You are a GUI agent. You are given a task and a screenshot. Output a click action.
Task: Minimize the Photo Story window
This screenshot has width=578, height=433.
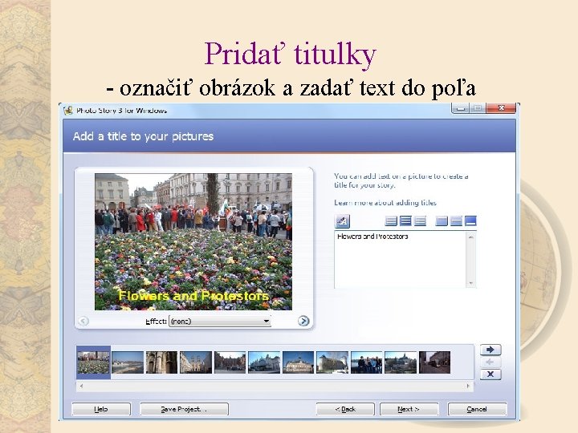coord(460,108)
